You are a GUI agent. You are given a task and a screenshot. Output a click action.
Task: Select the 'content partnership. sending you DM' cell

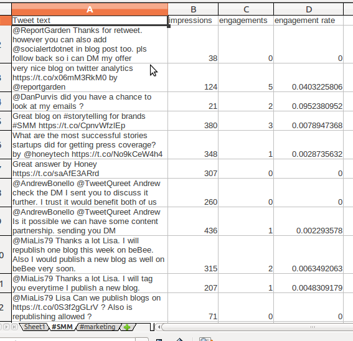click(90, 222)
